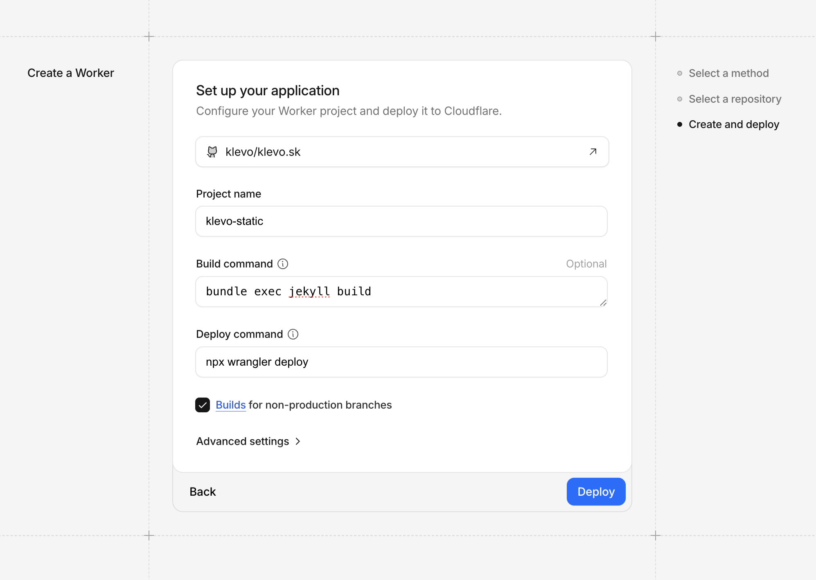Expand Advanced settings section
Viewport: 816px width, 580px height.
(243, 441)
